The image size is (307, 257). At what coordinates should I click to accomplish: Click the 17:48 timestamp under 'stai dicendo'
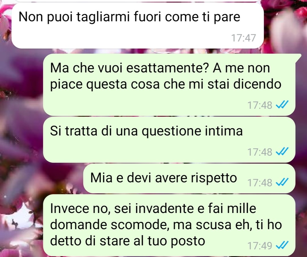coord(260,105)
